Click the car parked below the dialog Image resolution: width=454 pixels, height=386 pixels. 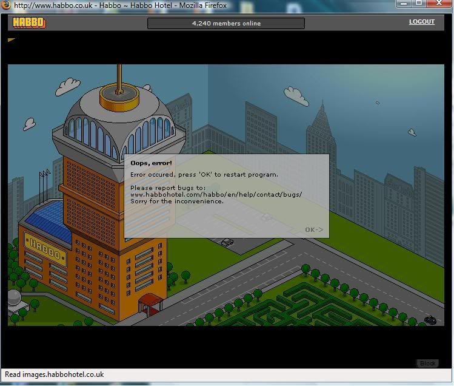click(227, 242)
